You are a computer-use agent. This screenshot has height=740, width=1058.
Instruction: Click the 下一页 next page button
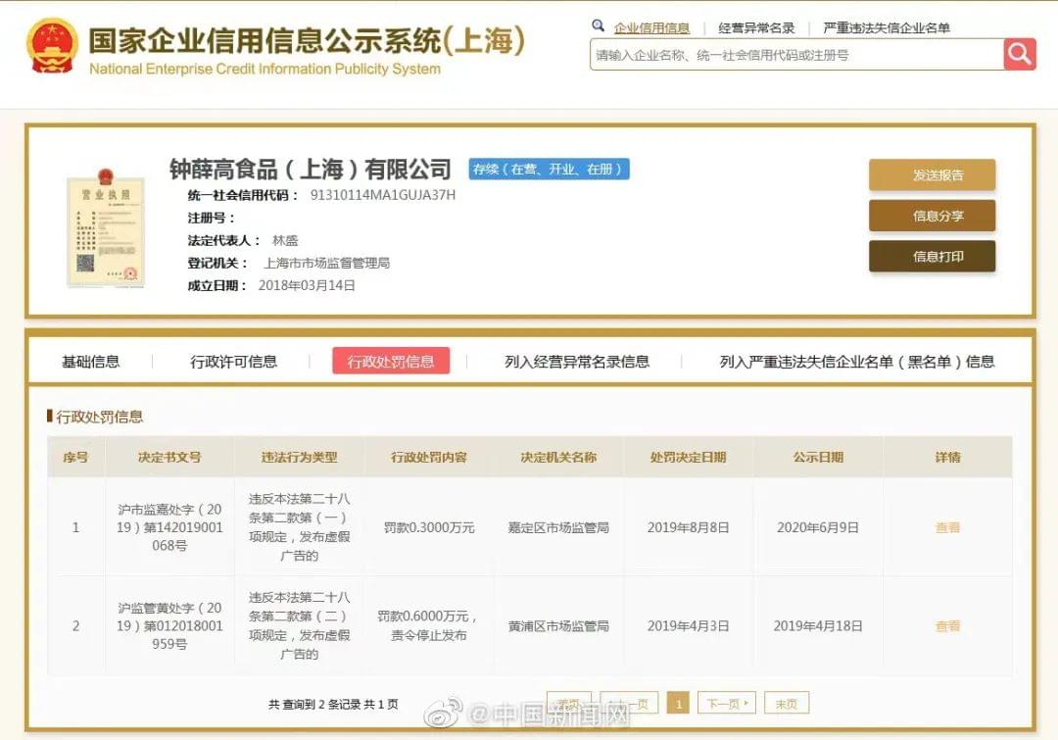pyautogui.click(x=727, y=703)
